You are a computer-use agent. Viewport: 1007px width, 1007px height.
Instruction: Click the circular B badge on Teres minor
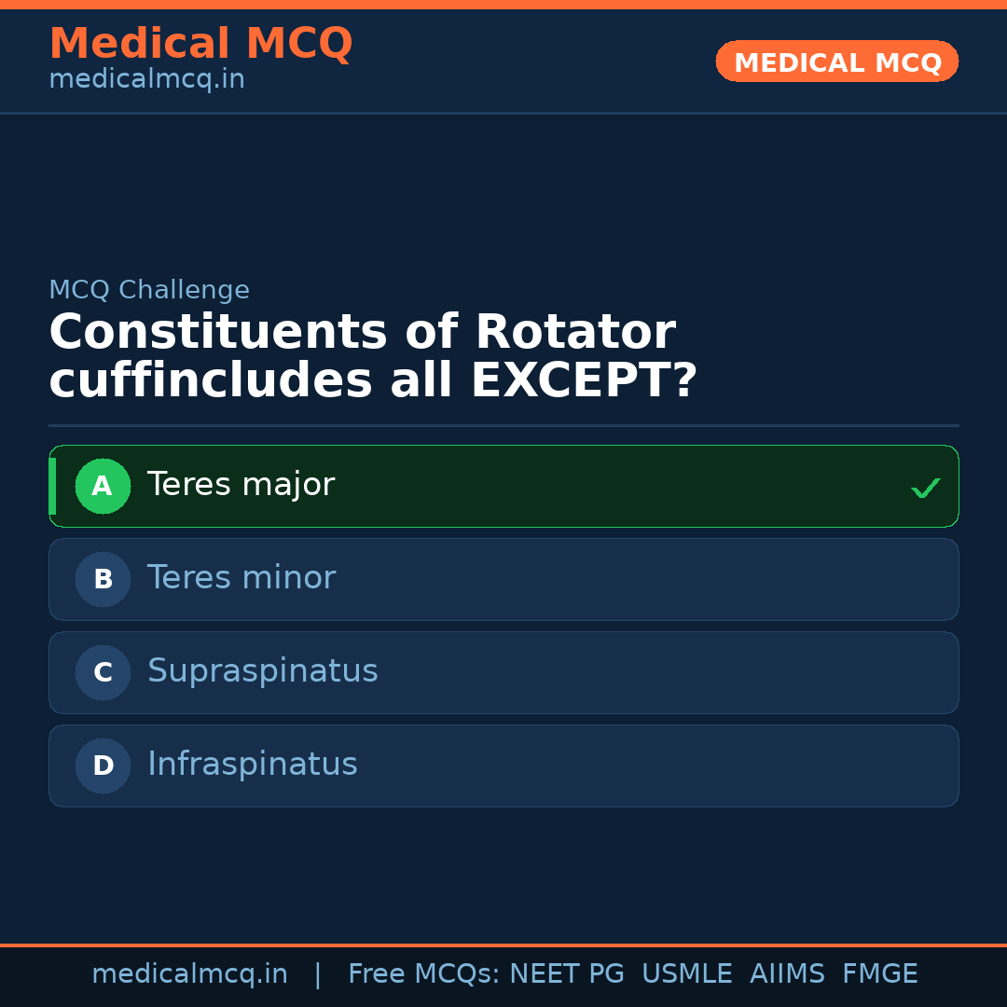pyautogui.click(x=103, y=579)
